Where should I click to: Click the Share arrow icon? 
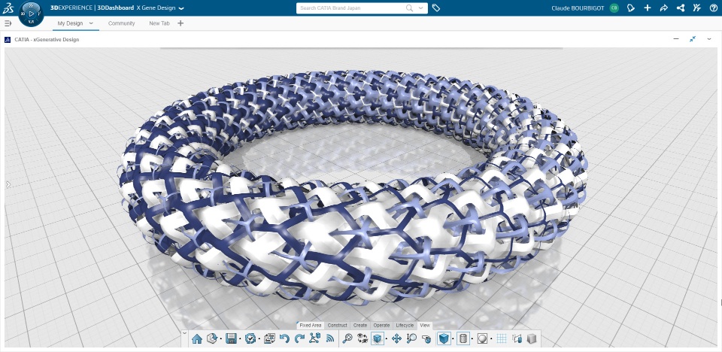663,8
